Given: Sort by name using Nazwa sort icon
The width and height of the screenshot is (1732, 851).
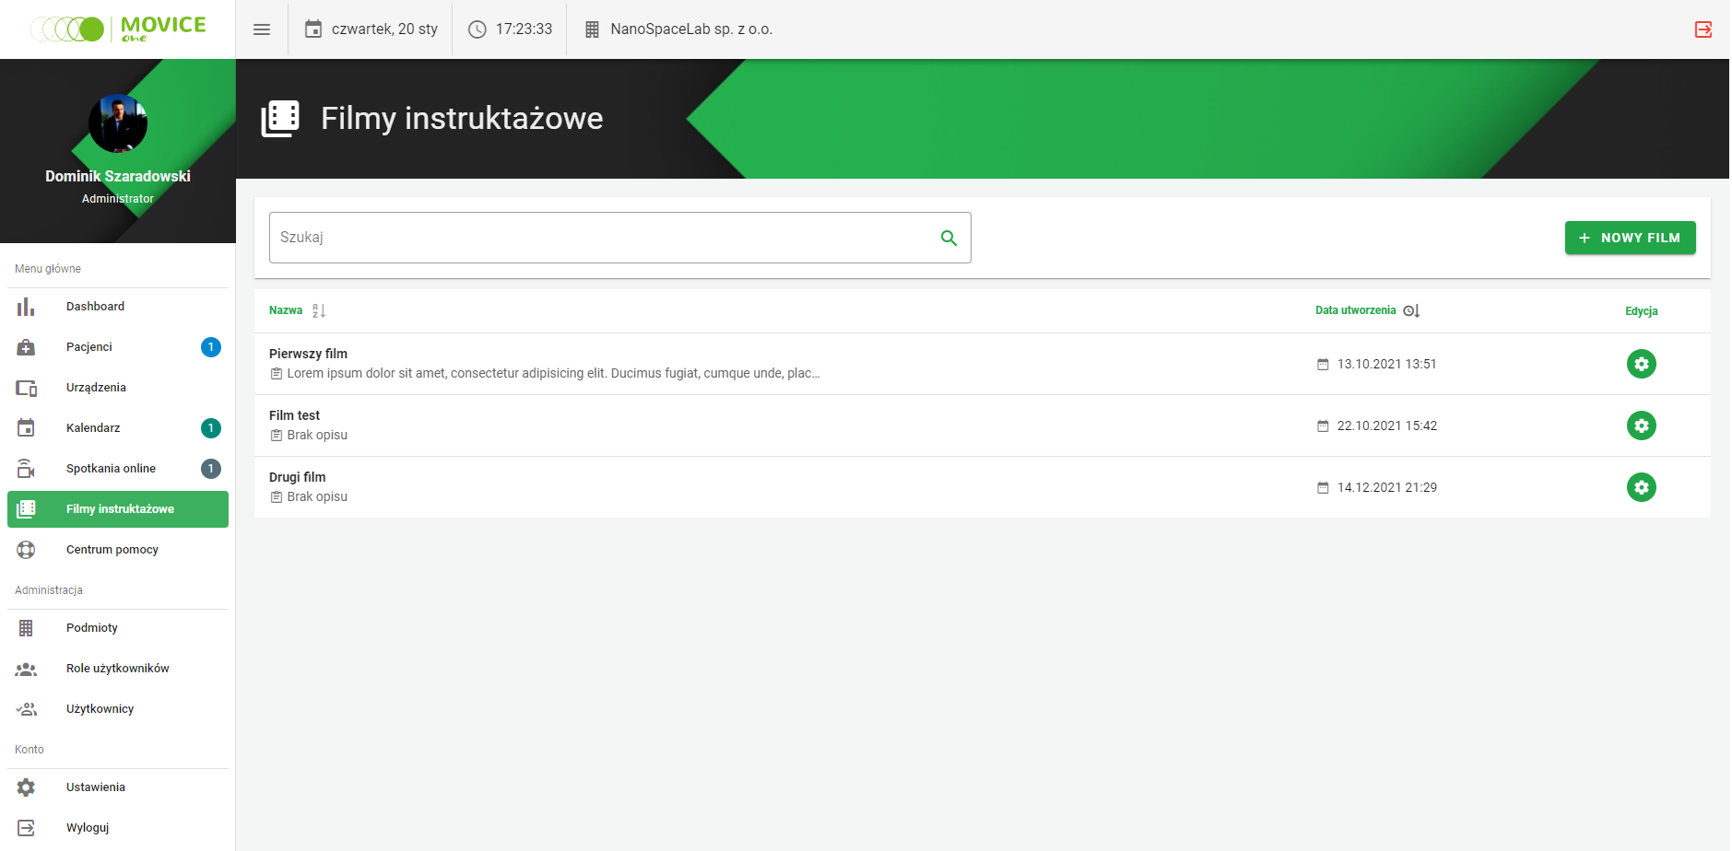Looking at the screenshot, I should click(x=319, y=311).
